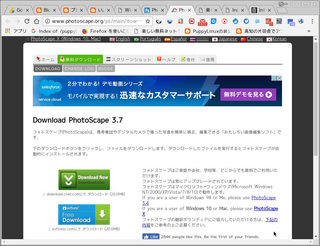Switch language to Korean
The image size is (320, 246).
[x=279, y=39]
